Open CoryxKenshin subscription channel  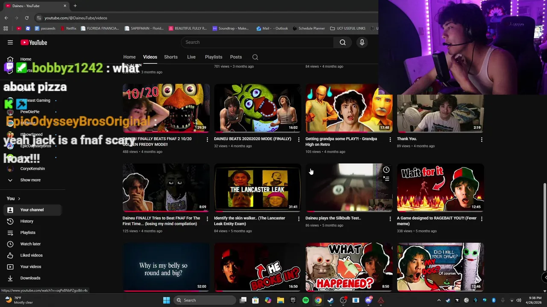32,168
